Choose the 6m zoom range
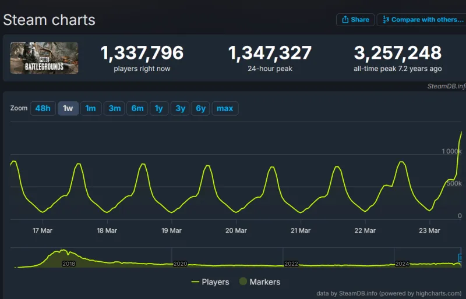Screen dimensions: 466x299 (137, 108)
